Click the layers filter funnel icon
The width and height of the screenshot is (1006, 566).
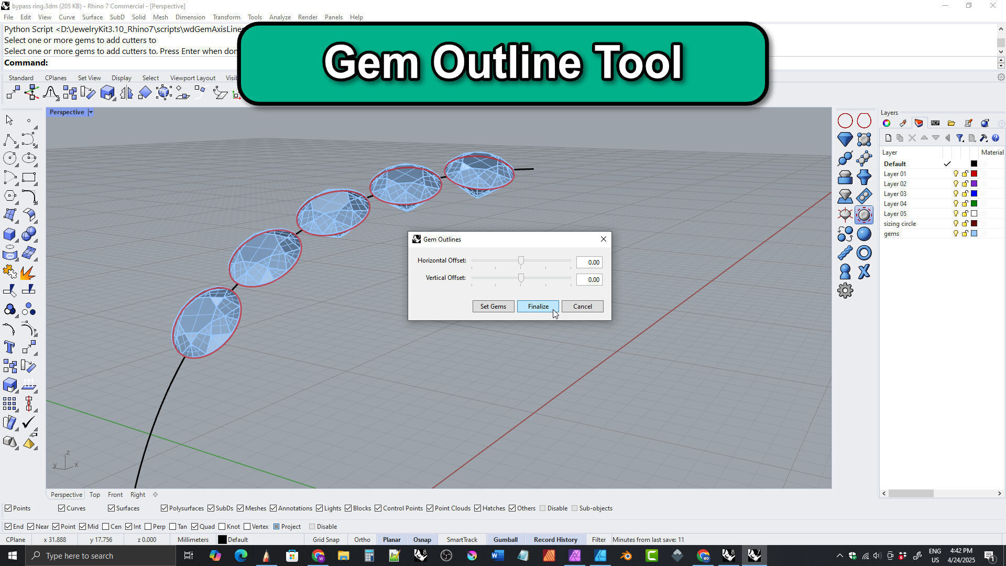click(x=959, y=138)
